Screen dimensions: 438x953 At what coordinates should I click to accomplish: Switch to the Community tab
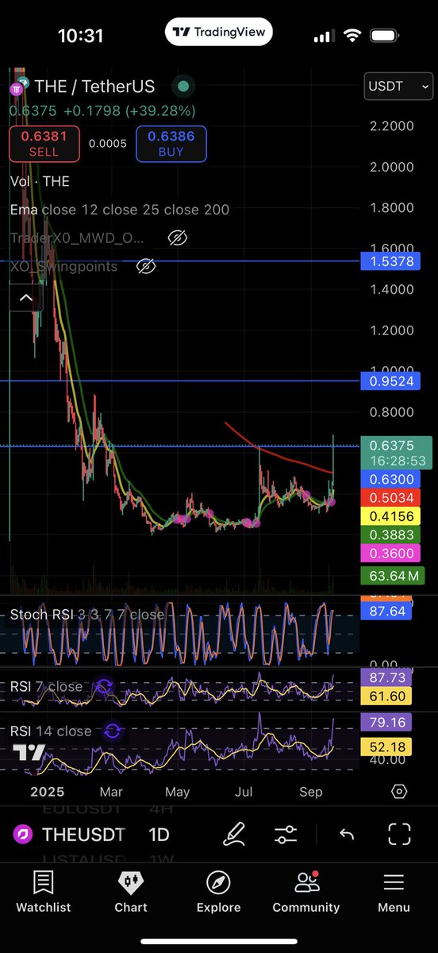[x=306, y=893]
